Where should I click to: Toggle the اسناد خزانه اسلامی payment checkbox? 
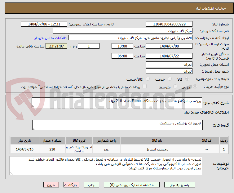pos(144,86)
